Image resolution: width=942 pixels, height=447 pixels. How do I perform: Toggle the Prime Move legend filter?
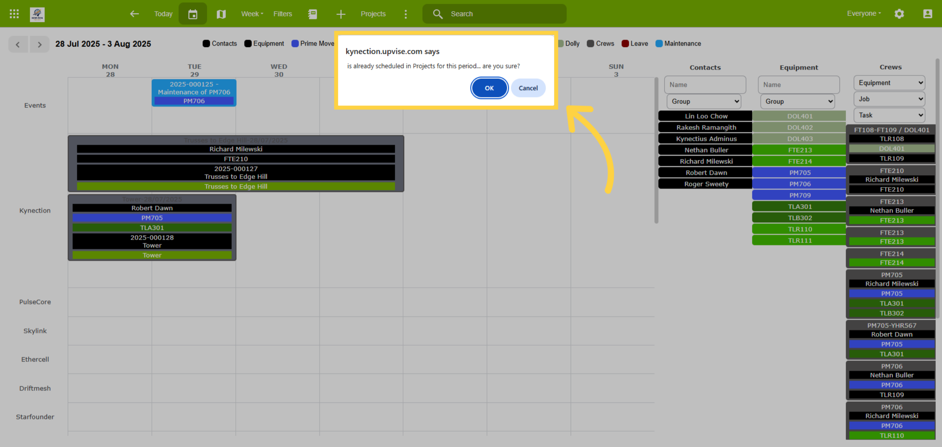coord(313,44)
